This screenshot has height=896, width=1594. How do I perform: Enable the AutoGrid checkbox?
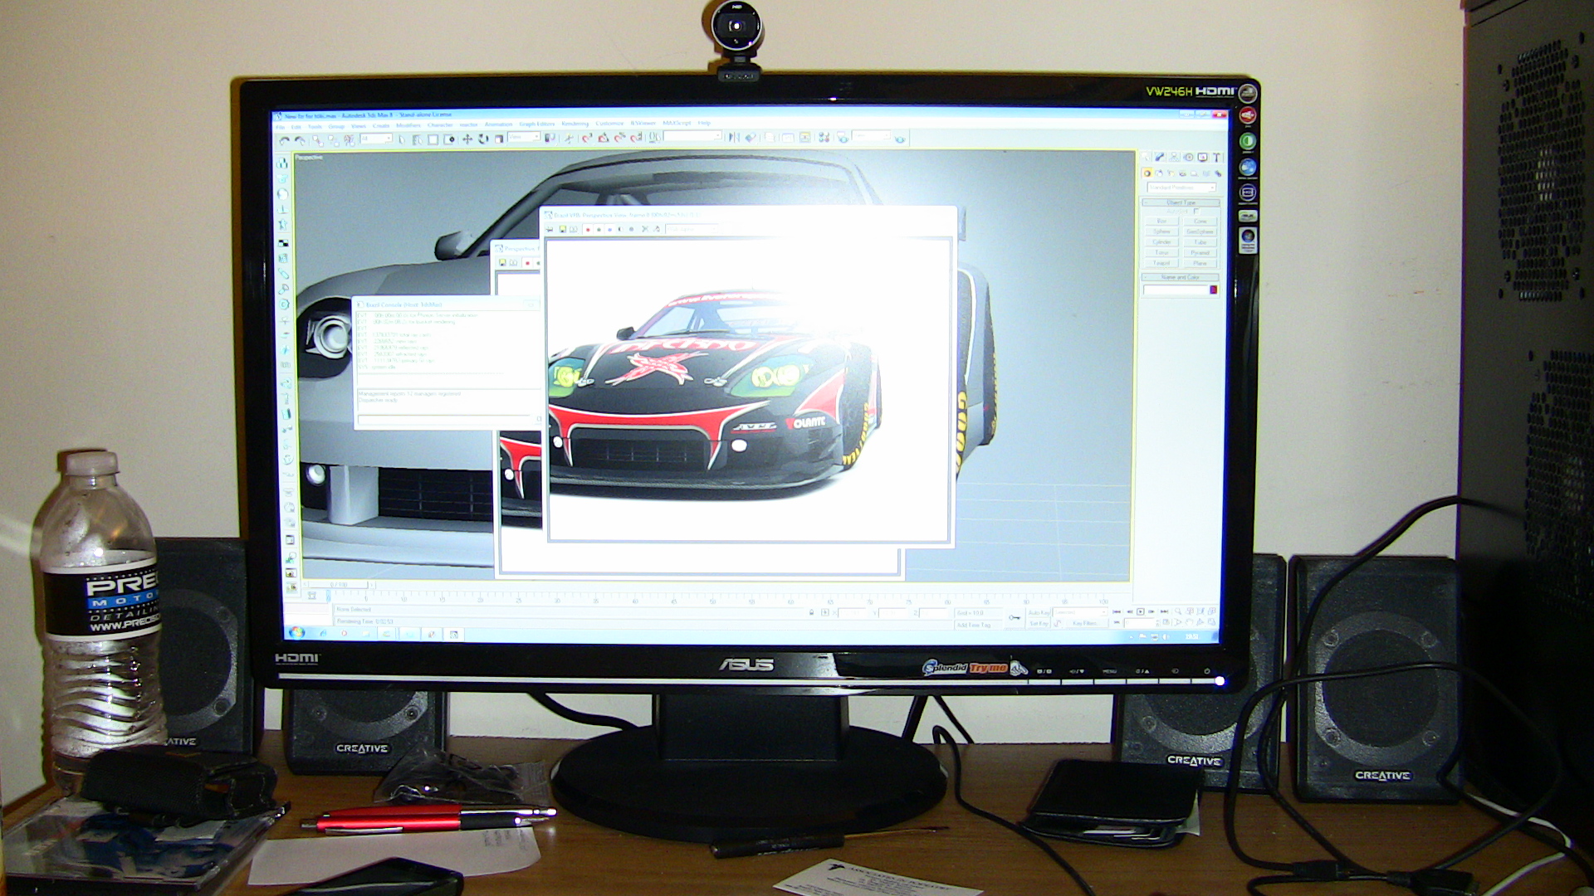coord(1196,211)
